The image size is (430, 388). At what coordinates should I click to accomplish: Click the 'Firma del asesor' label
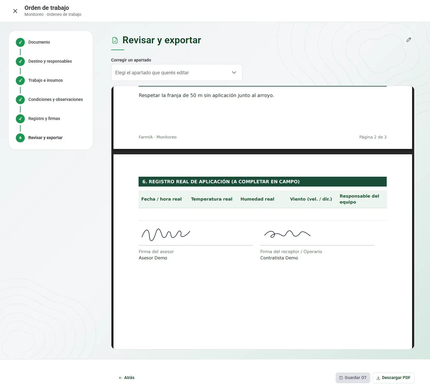(x=156, y=252)
